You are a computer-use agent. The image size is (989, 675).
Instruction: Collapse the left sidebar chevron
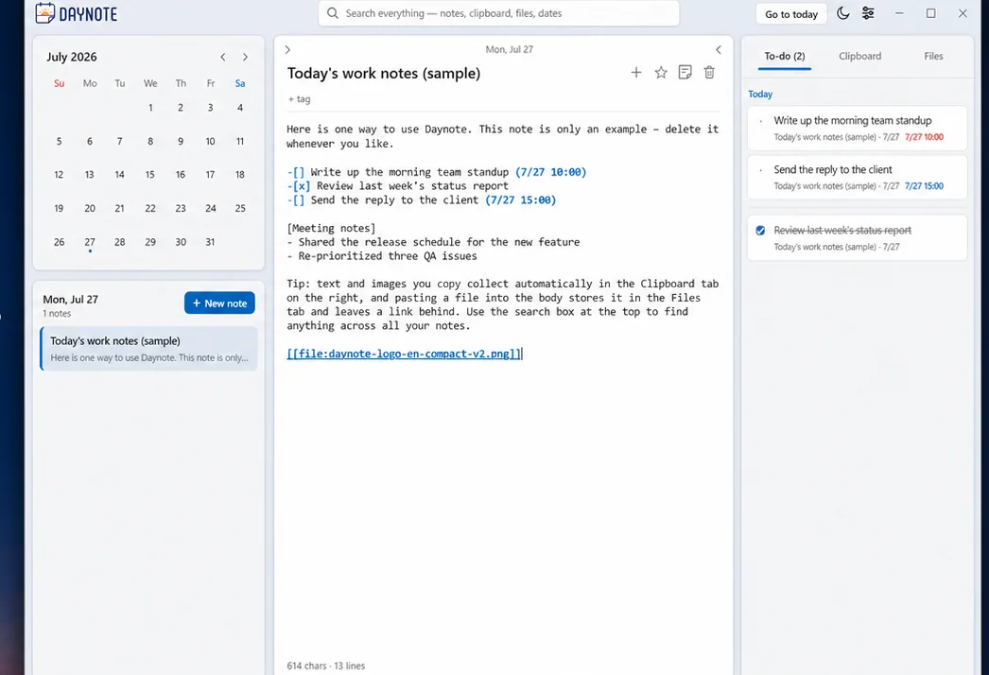287,49
